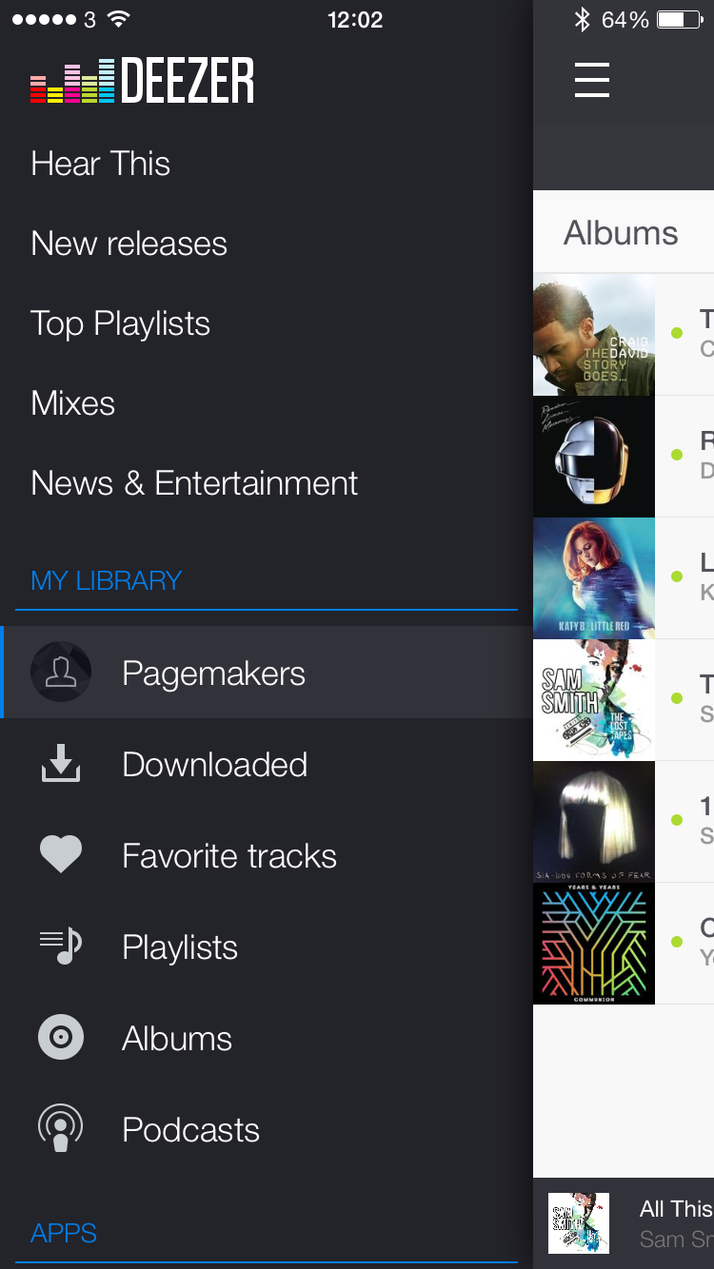
Task: Tap the Bluetooth status icon
Action: [x=583, y=20]
